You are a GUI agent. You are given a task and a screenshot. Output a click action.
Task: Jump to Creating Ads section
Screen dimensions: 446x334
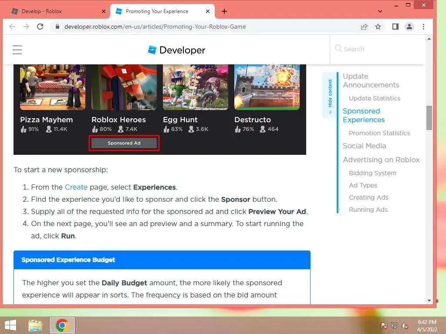point(368,197)
